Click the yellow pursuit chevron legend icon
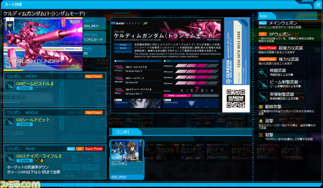Image resolution: width=323 pixels, height=188 pixels. click(x=261, y=121)
